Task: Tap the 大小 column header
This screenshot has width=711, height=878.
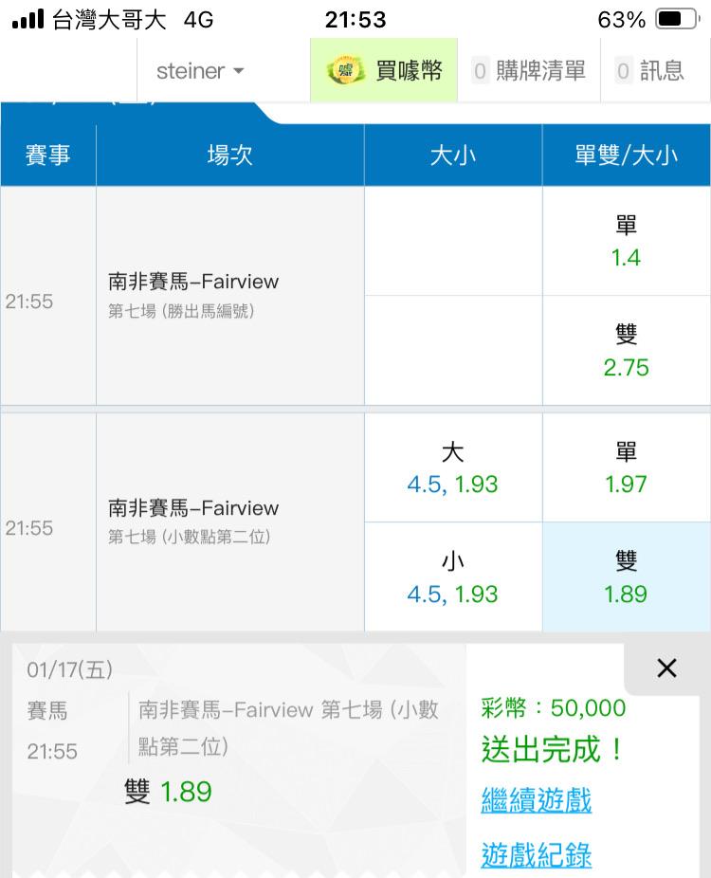Action: coord(452,155)
